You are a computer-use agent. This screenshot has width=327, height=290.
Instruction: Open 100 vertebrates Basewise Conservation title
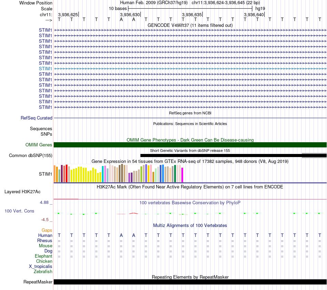(x=190, y=203)
